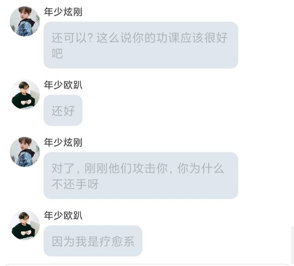Open the bottom 年少欧趴 avatar with glasses

point(25,225)
